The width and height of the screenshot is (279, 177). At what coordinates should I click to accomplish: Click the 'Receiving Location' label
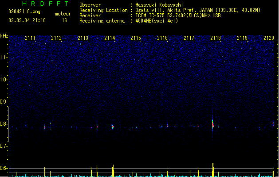(103, 10)
